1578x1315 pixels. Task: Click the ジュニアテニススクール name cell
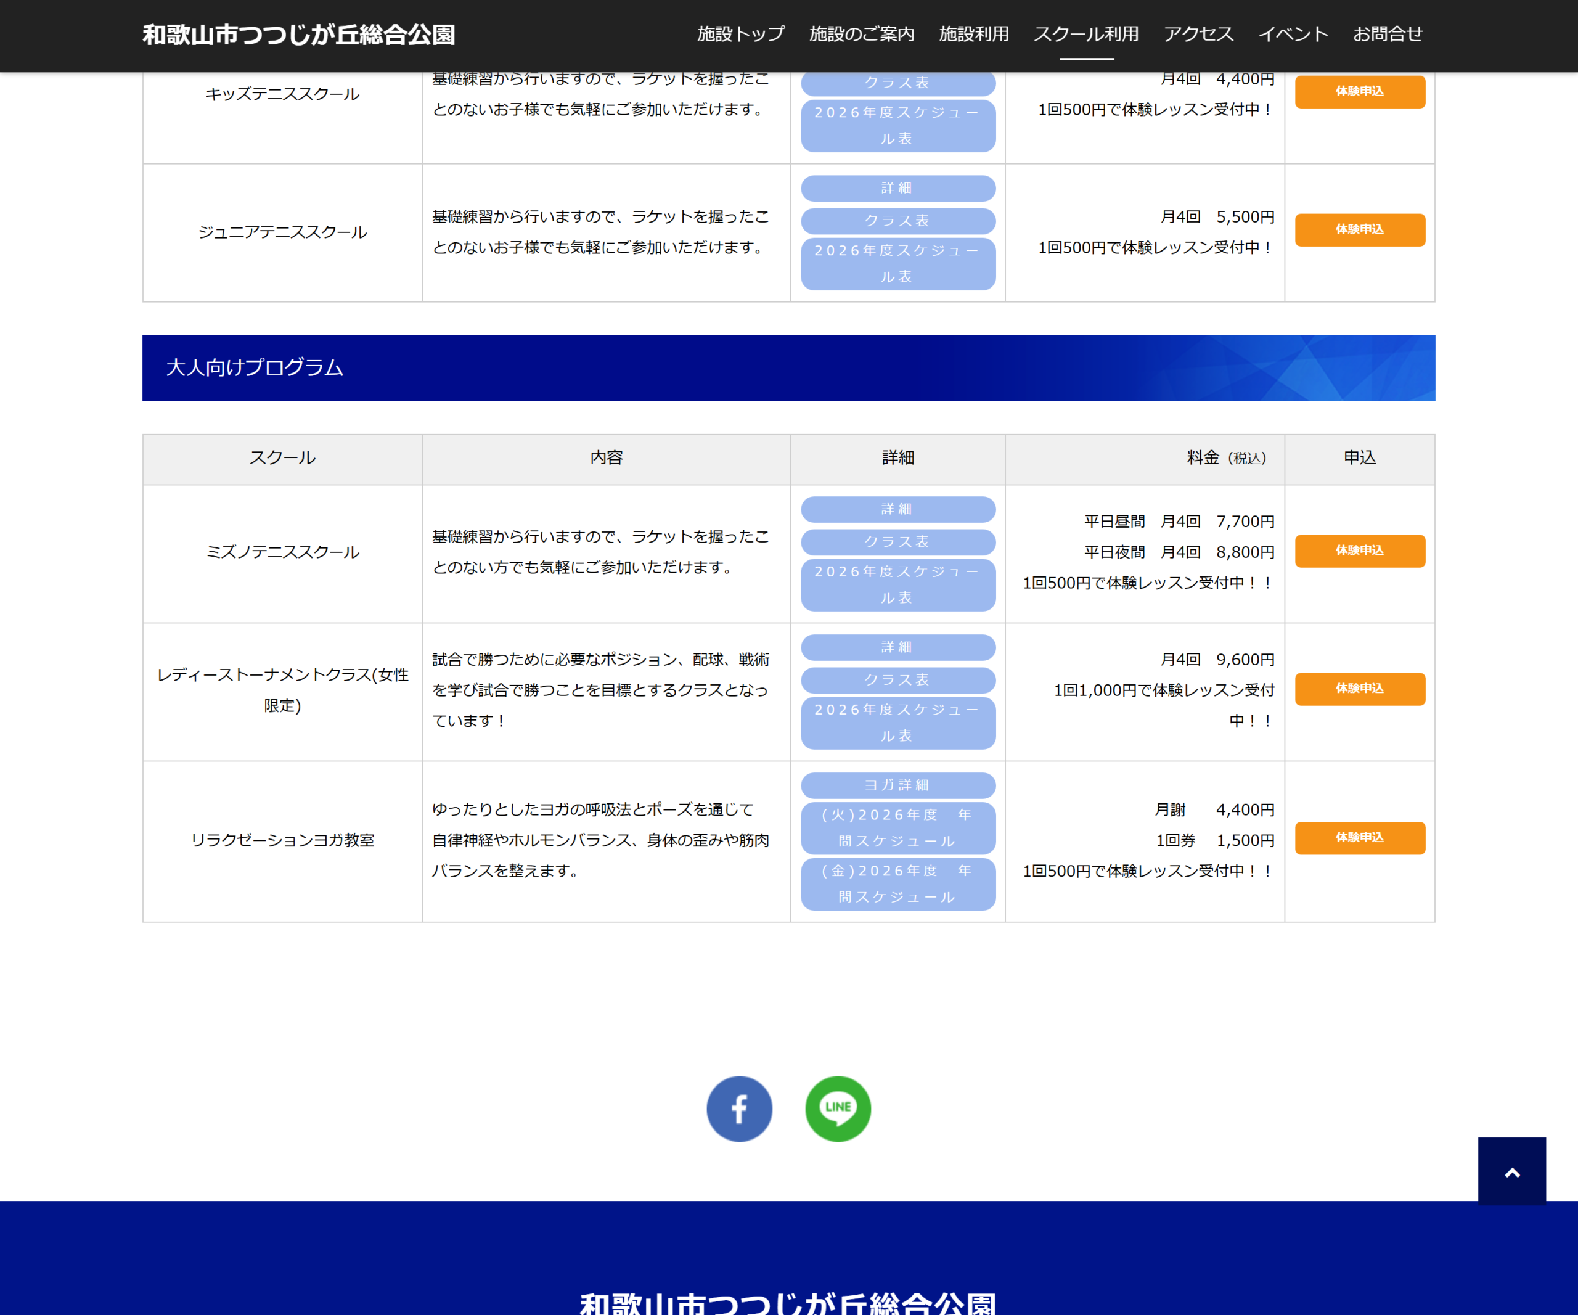coord(282,233)
